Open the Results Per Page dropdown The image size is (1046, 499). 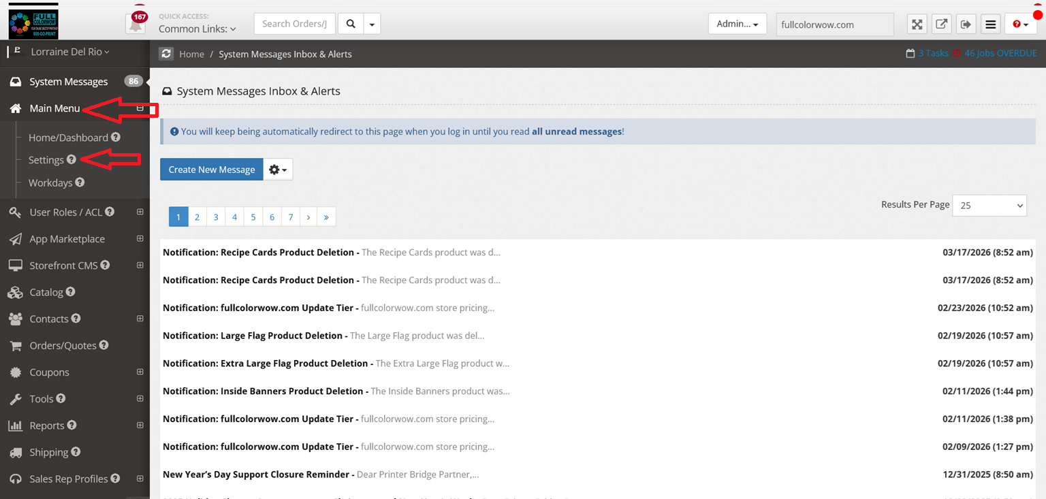(989, 205)
